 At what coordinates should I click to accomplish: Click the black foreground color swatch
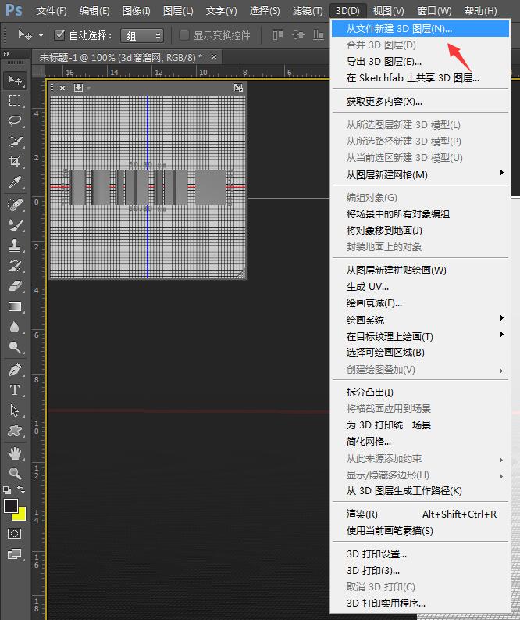(x=9, y=505)
